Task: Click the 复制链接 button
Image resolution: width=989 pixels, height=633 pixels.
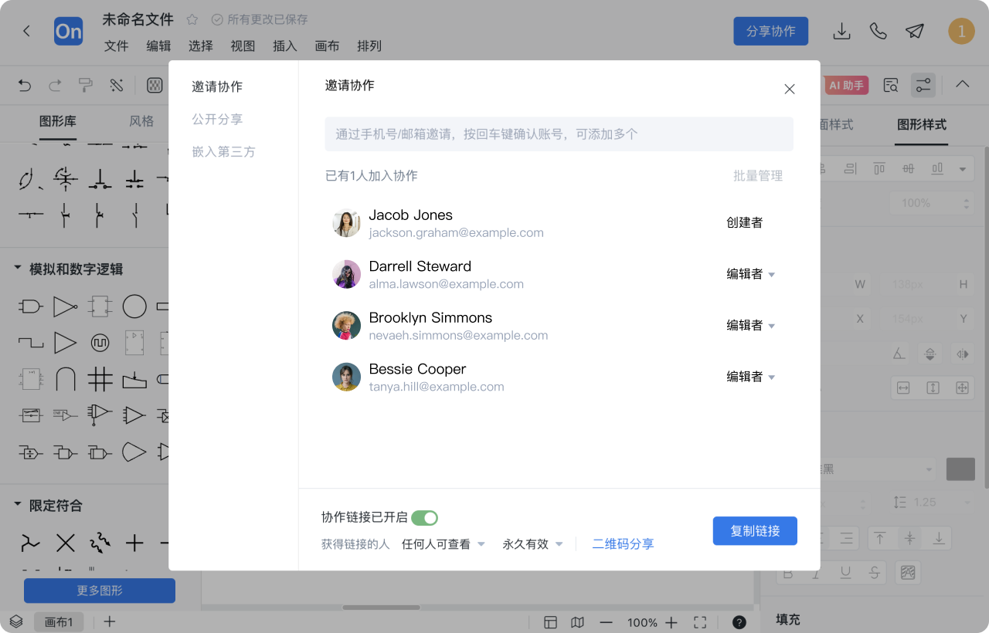Action: pos(755,530)
